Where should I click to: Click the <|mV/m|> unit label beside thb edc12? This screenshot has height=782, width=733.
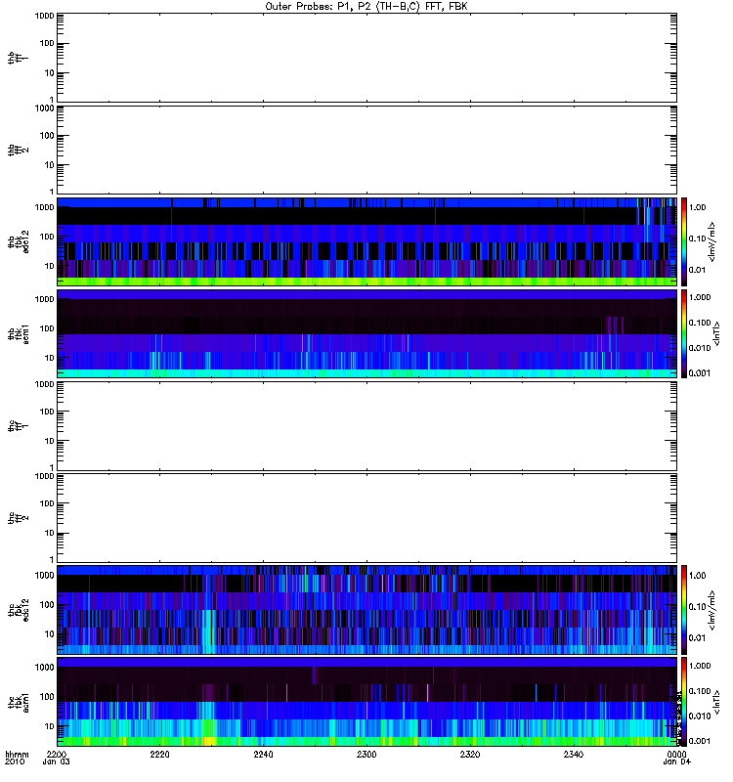coord(712,241)
